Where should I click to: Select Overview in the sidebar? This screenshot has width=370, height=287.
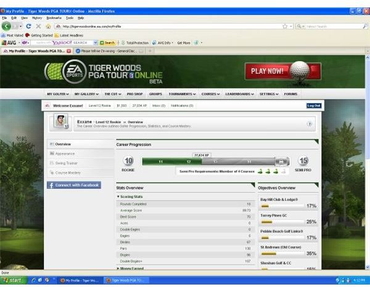click(x=80, y=144)
